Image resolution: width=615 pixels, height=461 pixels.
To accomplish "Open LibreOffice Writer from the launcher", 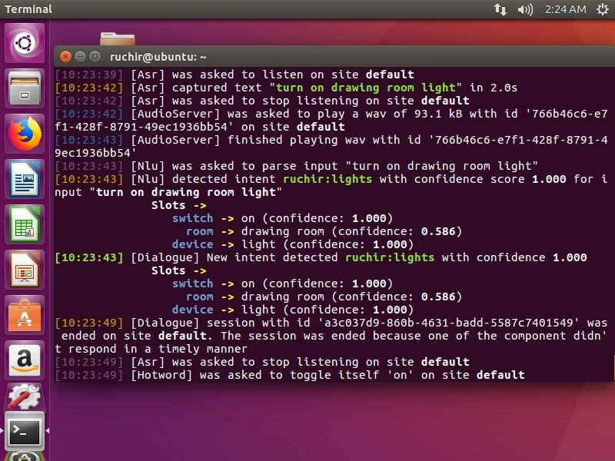I will click(x=25, y=179).
